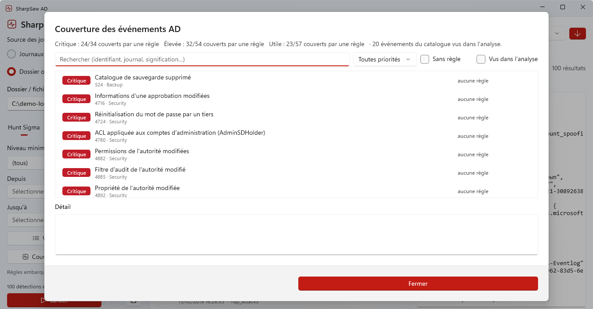Select "Catalogue de sauvegarde supprimé" event row
Screen dimensions: 593x309
click(296, 81)
